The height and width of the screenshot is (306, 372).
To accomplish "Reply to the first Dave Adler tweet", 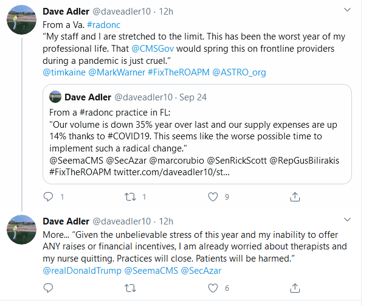I will [x=49, y=196].
